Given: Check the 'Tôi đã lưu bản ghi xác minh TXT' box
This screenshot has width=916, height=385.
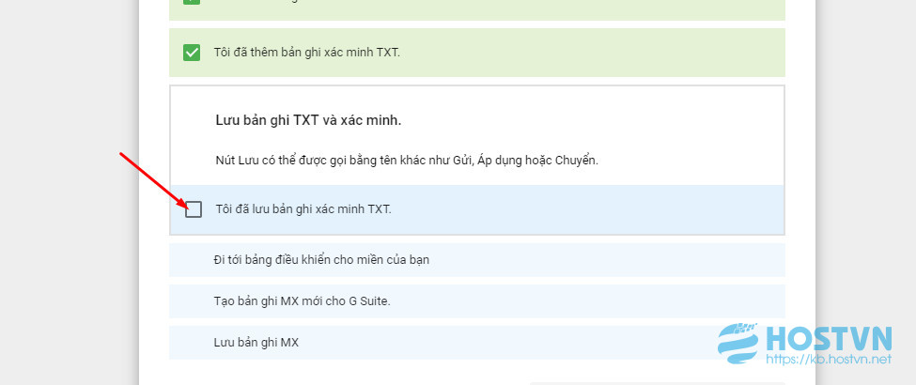Looking at the screenshot, I should pos(194,209).
